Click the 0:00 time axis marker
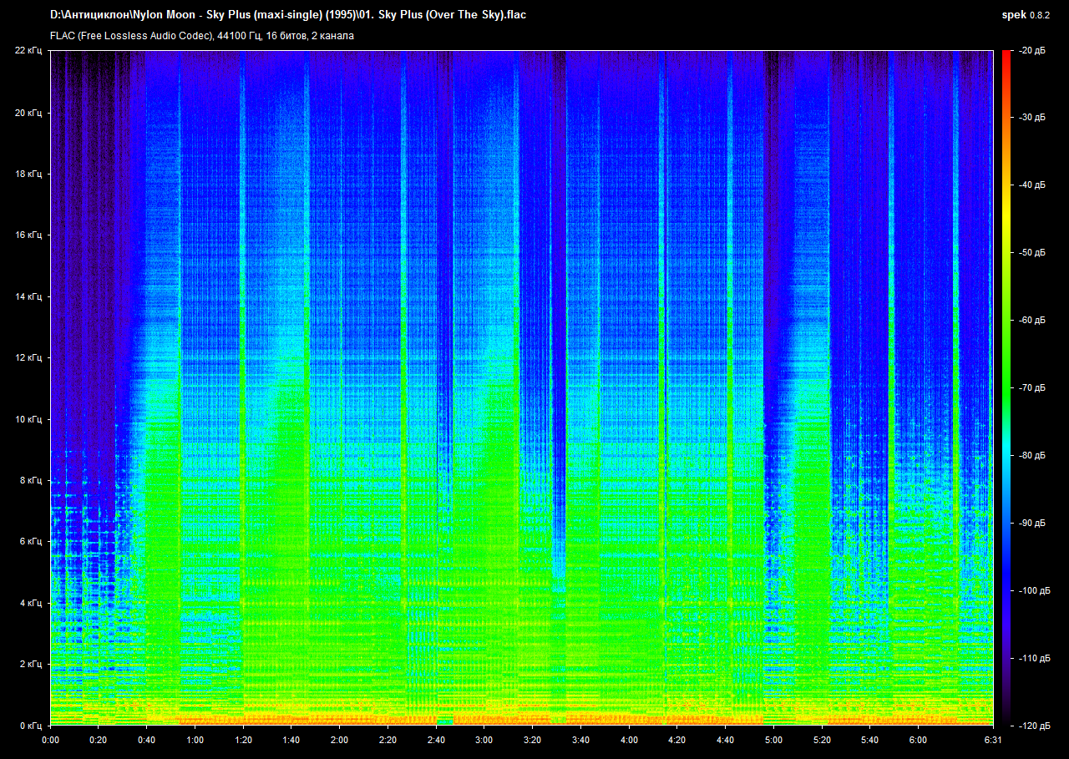This screenshot has height=759, width=1069. (50, 740)
